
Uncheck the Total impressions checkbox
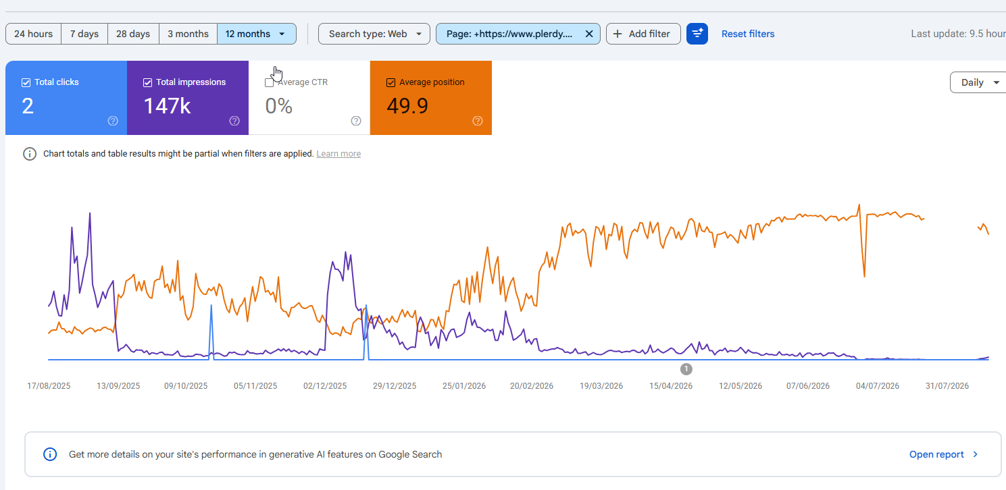[x=148, y=82]
